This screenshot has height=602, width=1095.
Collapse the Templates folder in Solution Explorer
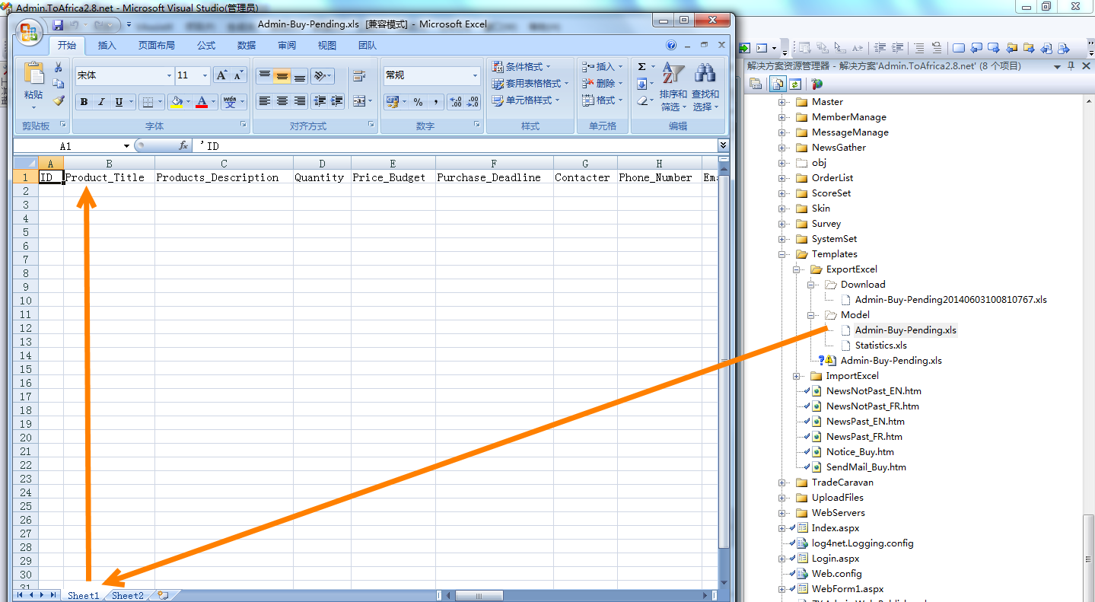(x=782, y=254)
